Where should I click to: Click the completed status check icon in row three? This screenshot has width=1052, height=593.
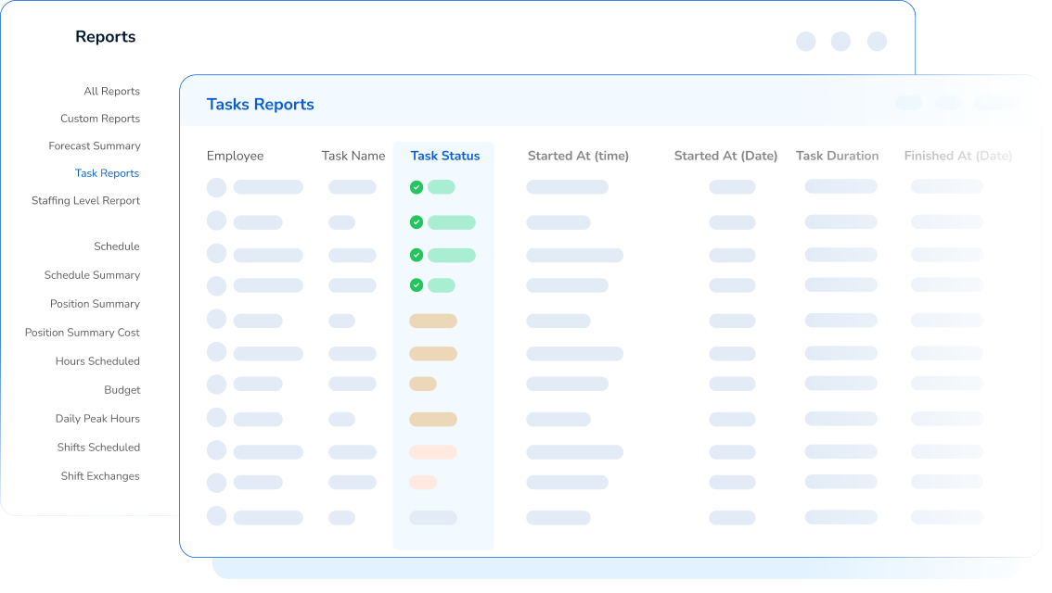[416, 254]
